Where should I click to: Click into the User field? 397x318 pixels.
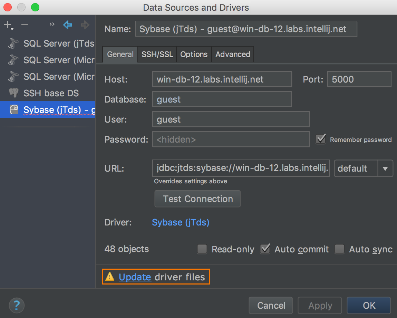click(231, 119)
